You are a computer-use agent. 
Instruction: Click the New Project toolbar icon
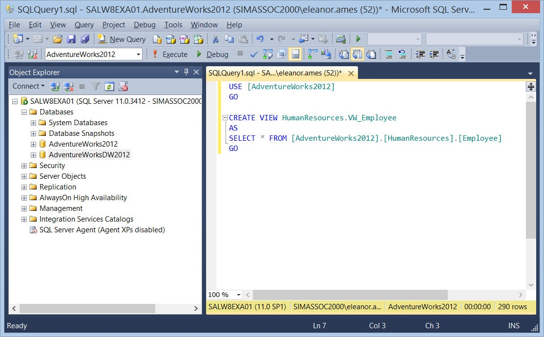pos(18,39)
